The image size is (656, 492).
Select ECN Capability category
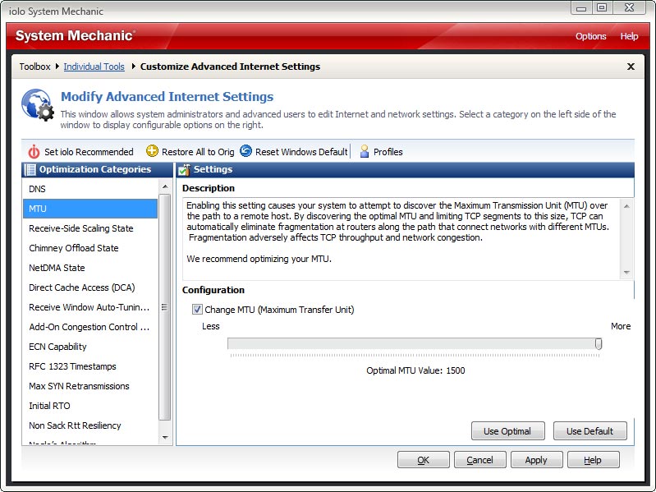(x=90, y=347)
